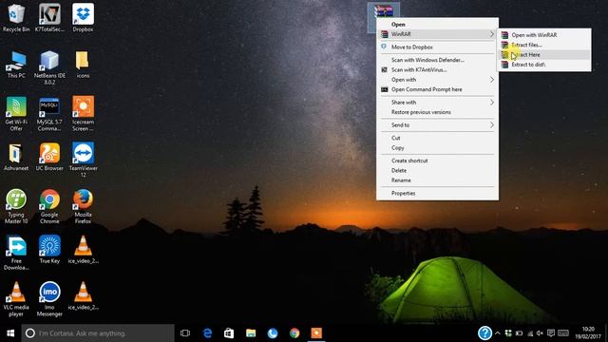Viewport: 608px width, 342px height.
Task: Select VLC media player shortcut
Action: pyautogui.click(x=16, y=299)
